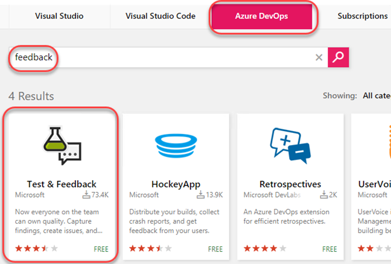Switch to the Visual Studio Code tab

coord(161,16)
